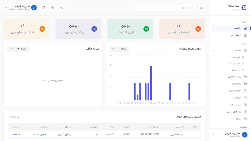This screenshot has width=251, height=141.
Task: Click the تعداد کل مراجعین orange icon
Action: 198,29
